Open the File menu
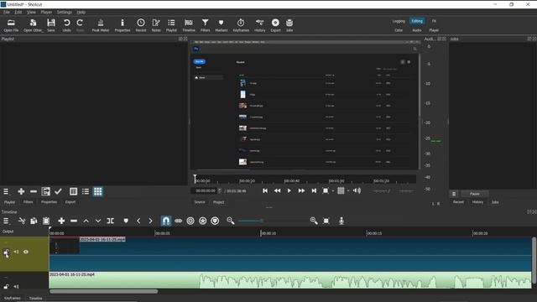This screenshot has width=537, height=302. tap(7, 12)
